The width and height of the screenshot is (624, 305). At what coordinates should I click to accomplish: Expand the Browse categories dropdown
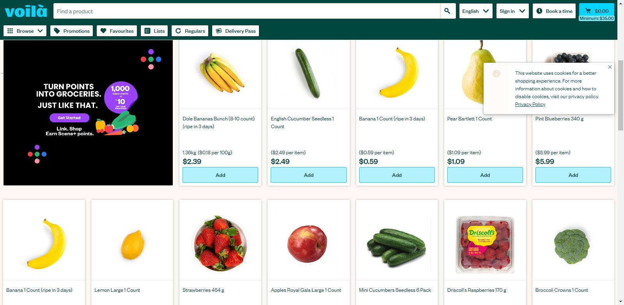click(25, 31)
